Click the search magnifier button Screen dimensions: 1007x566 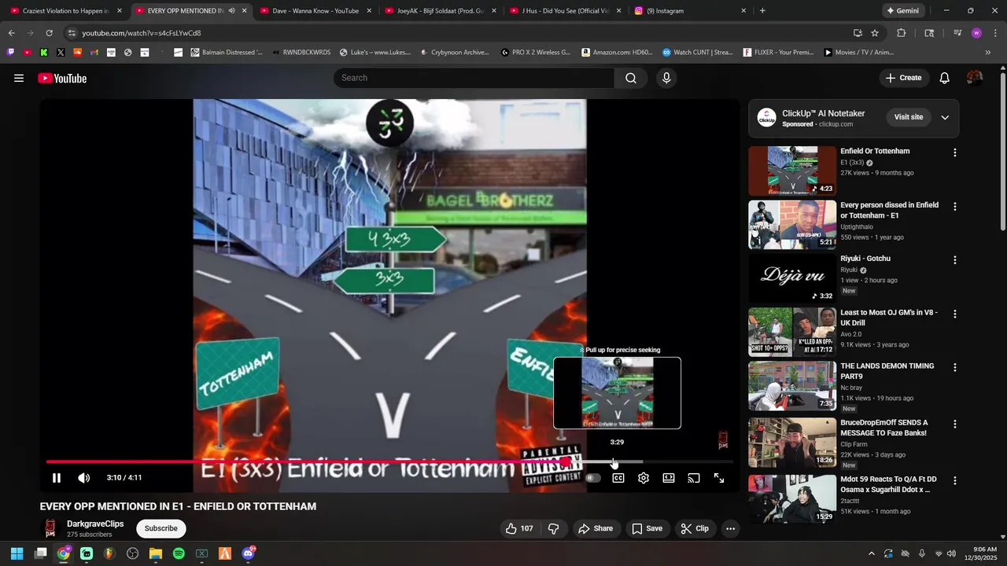(x=631, y=78)
